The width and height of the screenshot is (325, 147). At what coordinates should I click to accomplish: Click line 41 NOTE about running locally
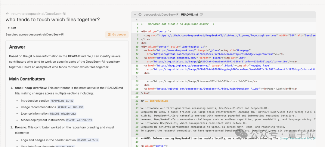point(228,139)
